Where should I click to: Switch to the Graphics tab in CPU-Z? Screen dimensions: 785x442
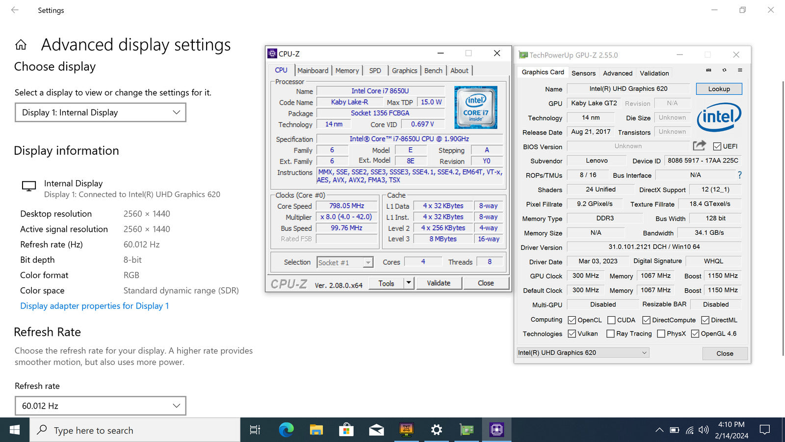tap(404, 71)
